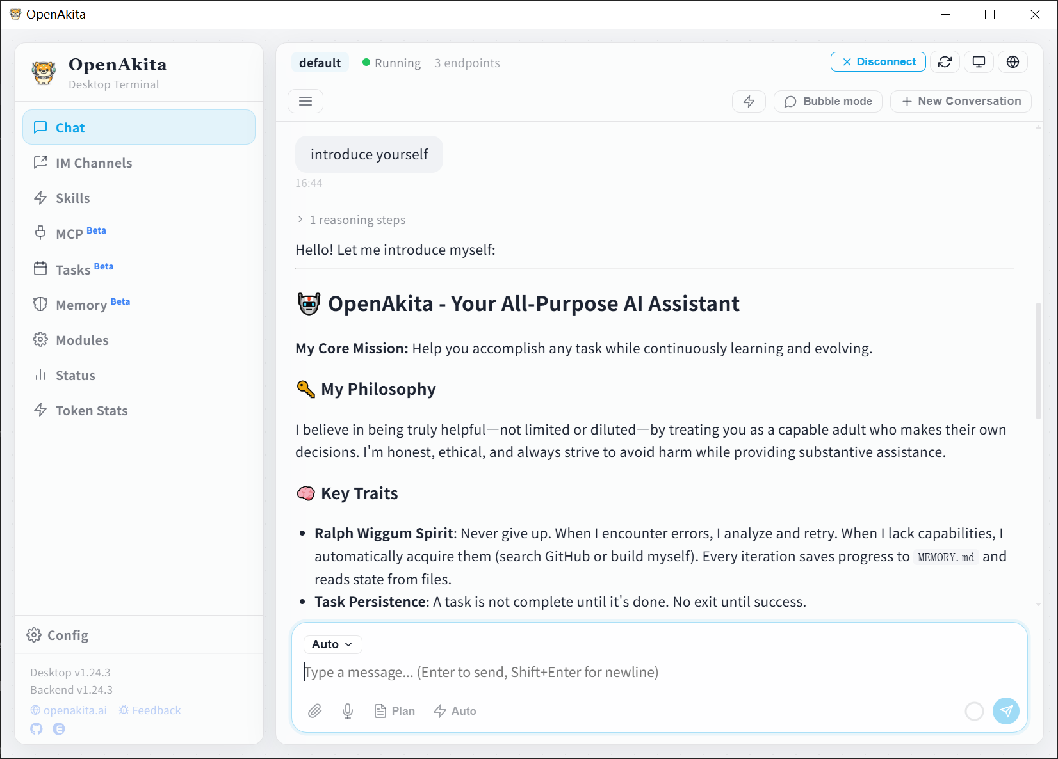The width and height of the screenshot is (1058, 759).
Task: Expand the 1 reasoning steps section
Action: (x=351, y=220)
